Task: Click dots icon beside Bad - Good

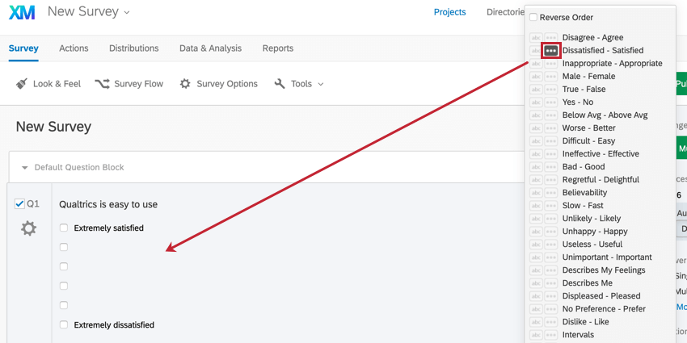Action: point(550,167)
